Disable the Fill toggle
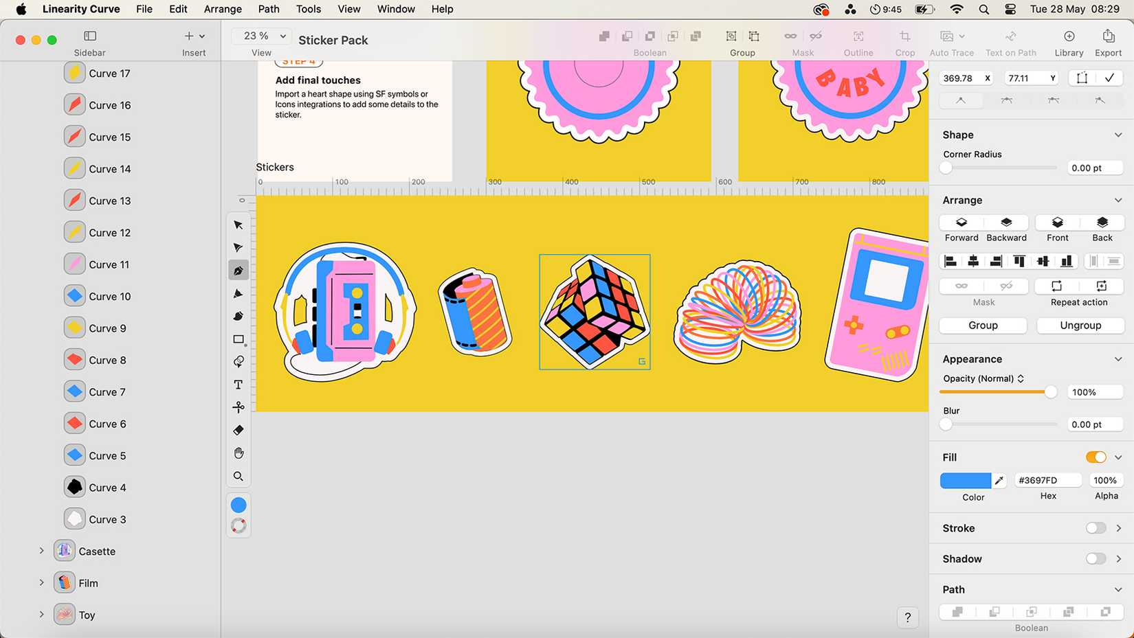The height and width of the screenshot is (638, 1134). click(1096, 457)
